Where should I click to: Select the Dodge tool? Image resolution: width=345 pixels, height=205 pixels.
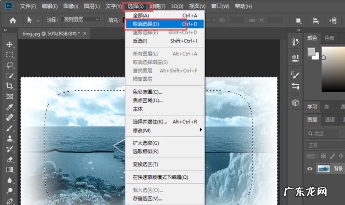pos(10,190)
